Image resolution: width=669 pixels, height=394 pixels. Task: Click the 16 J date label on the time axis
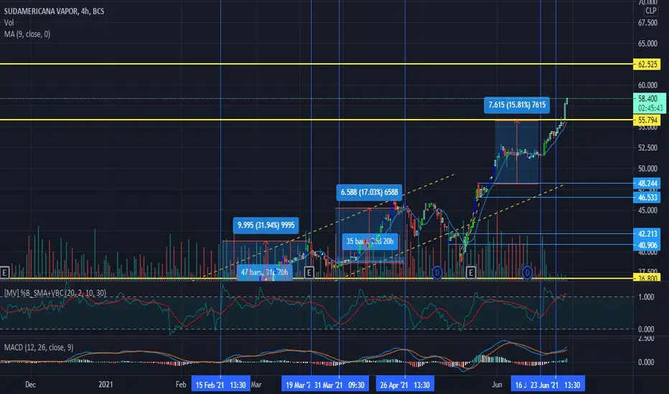[x=520, y=385]
